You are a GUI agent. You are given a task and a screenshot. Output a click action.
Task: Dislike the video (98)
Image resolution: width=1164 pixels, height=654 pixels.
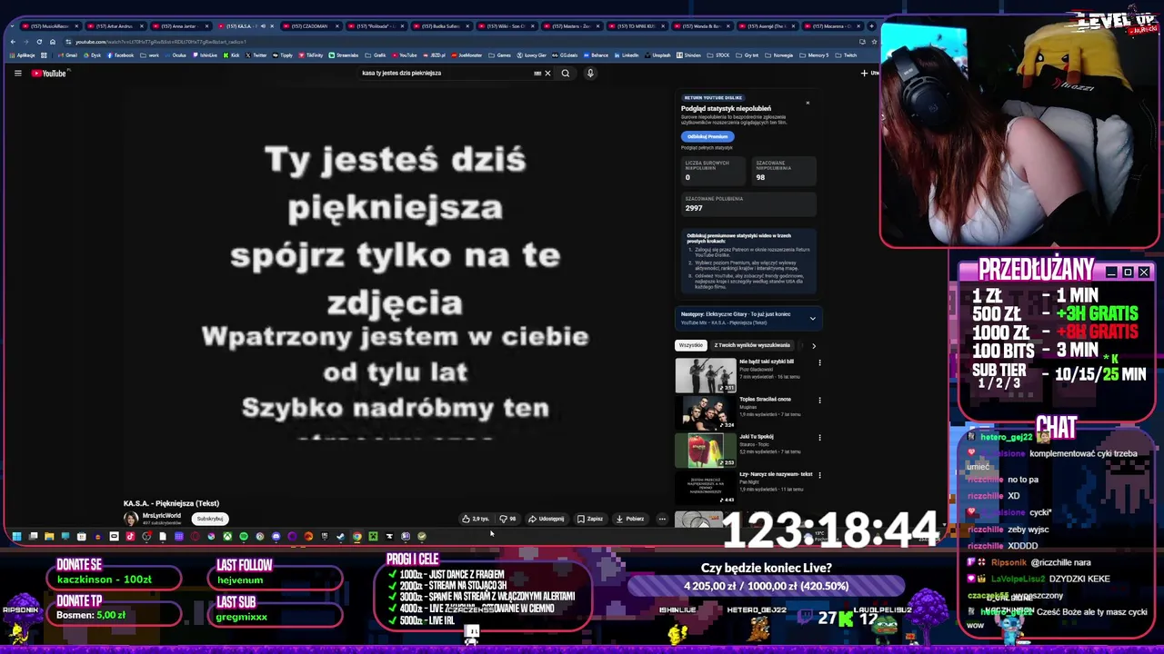pyautogui.click(x=507, y=519)
